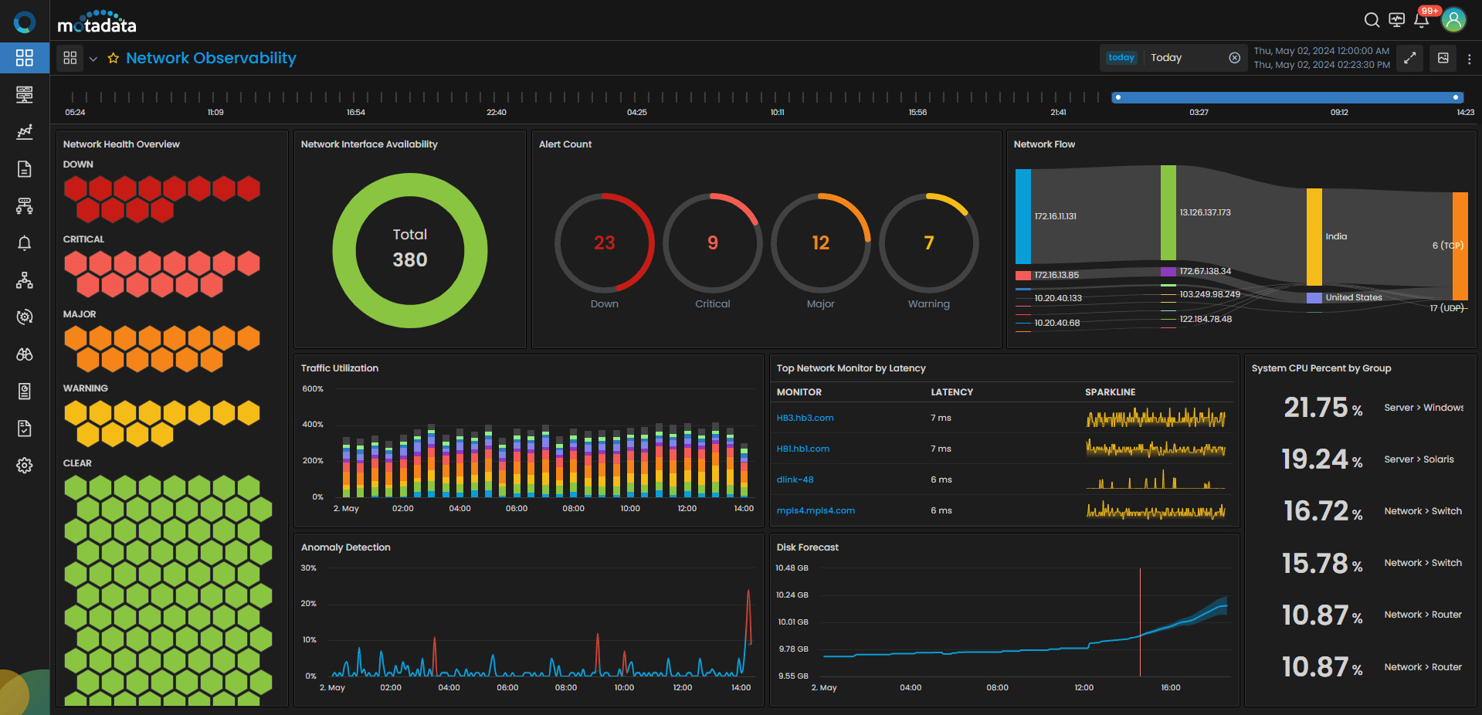Open the alerts bell icon in sidebar
The height and width of the screenshot is (715, 1482).
coord(25,243)
